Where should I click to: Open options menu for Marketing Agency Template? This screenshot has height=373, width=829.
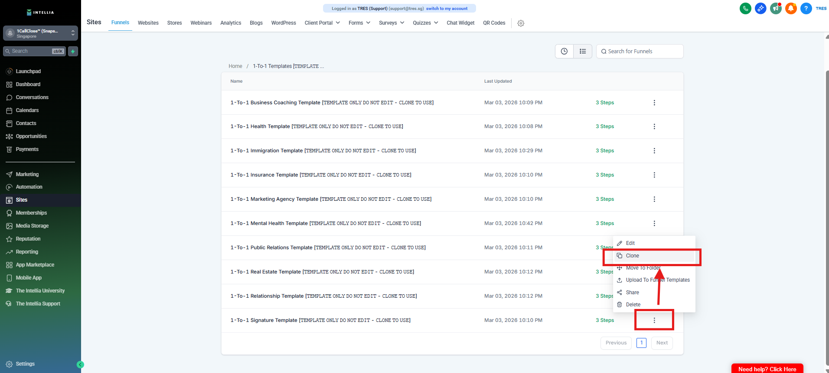[654, 199]
